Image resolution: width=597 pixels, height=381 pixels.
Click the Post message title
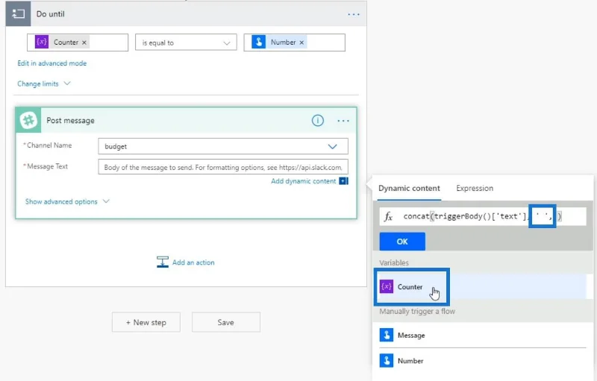(x=70, y=121)
